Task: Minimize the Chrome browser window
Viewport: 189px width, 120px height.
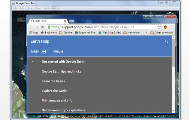Action: 158,16
